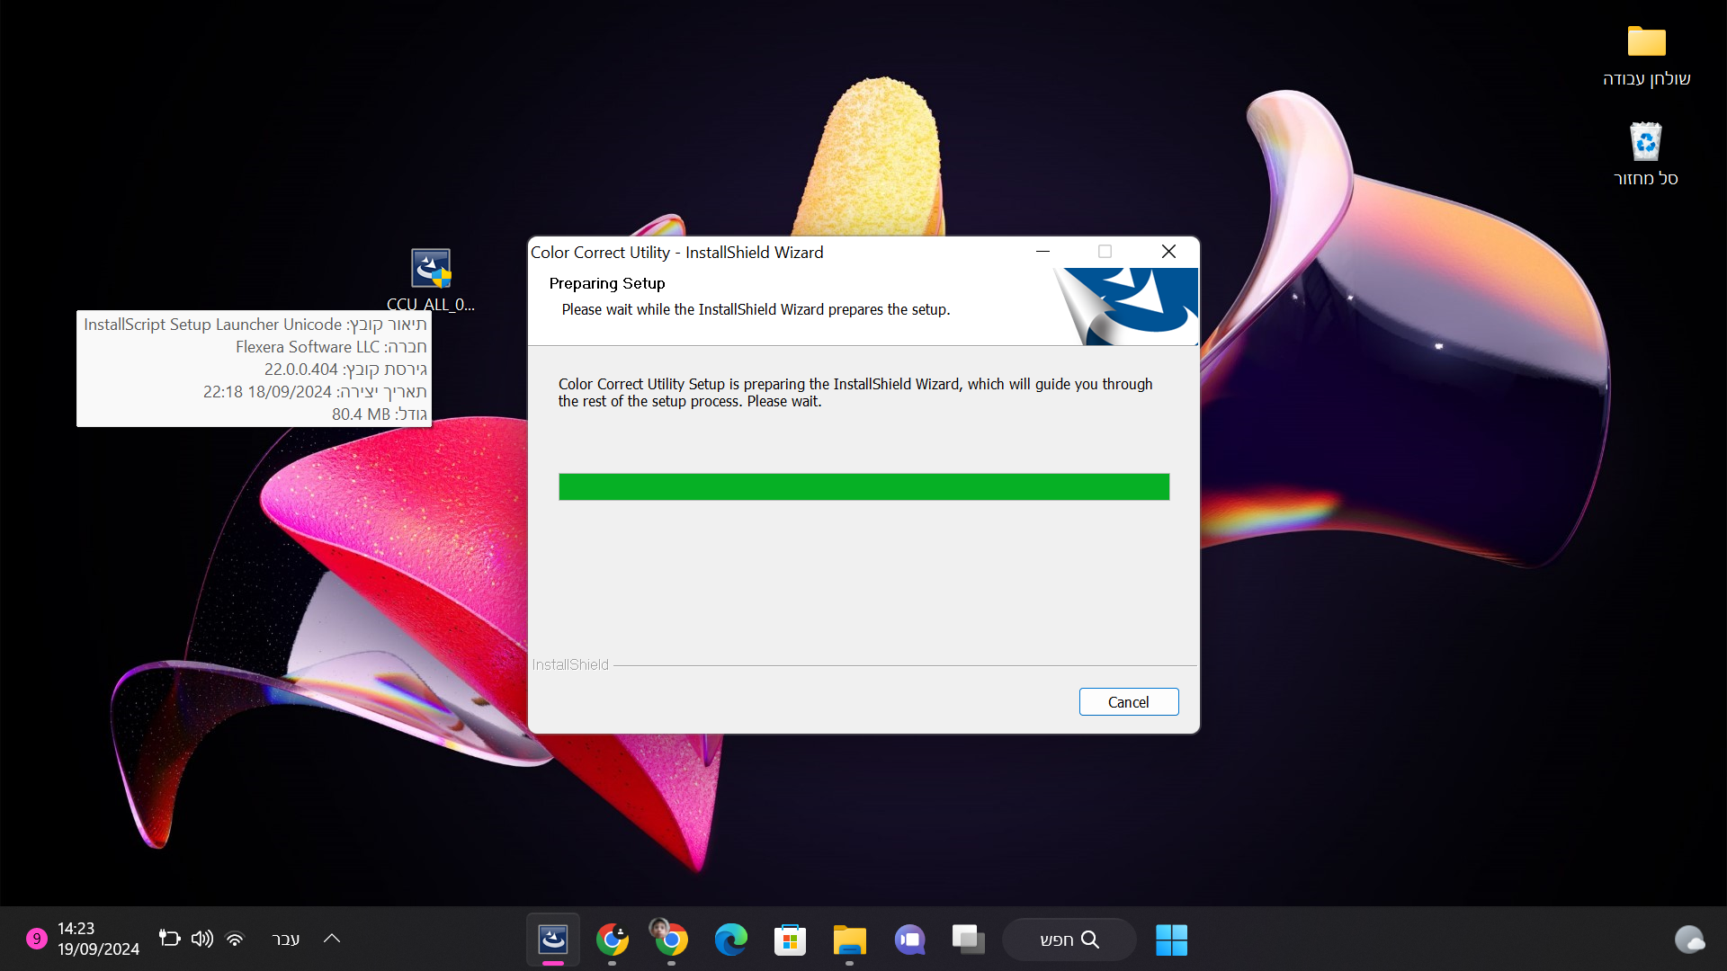The height and width of the screenshot is (971, 1727).
Task: Open Task View from the taskbar
Action: [968, 940]
